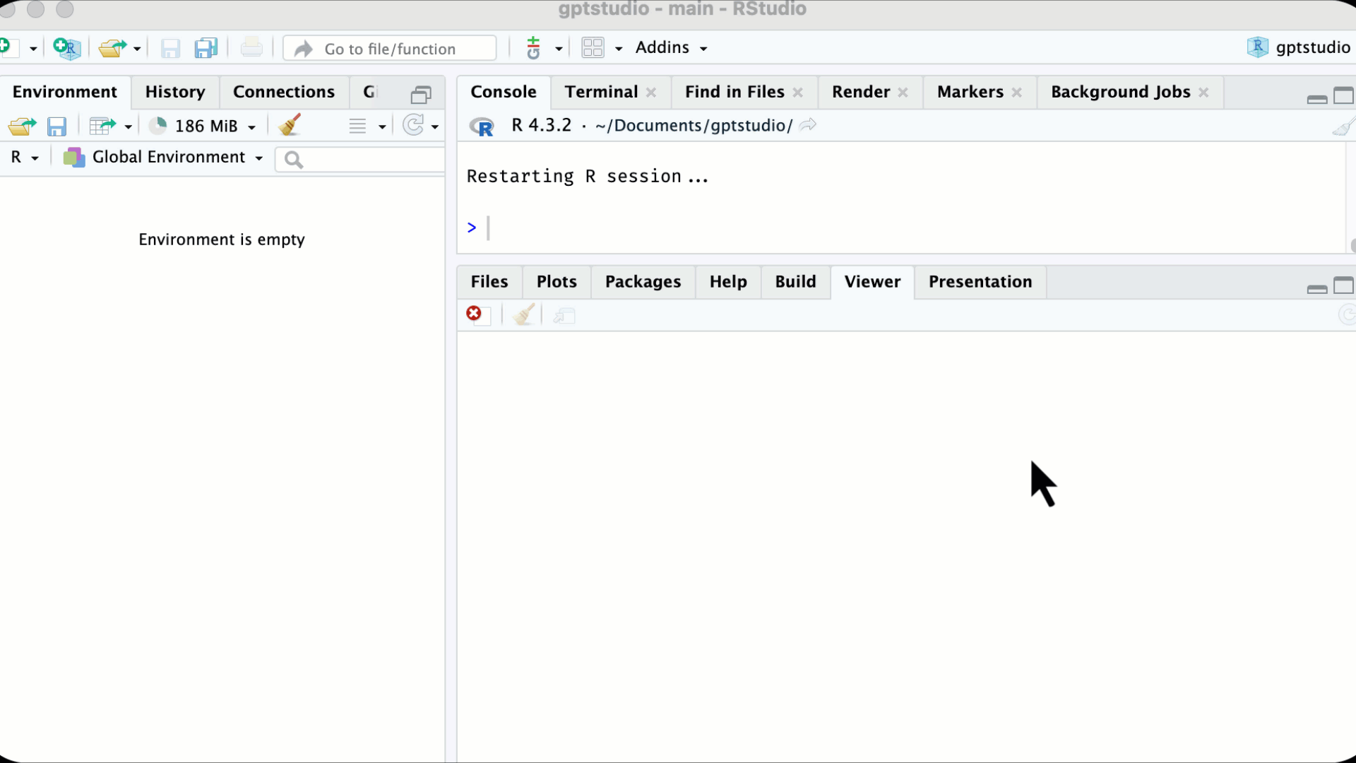Click the refresh environment icon

click(414, 126)
